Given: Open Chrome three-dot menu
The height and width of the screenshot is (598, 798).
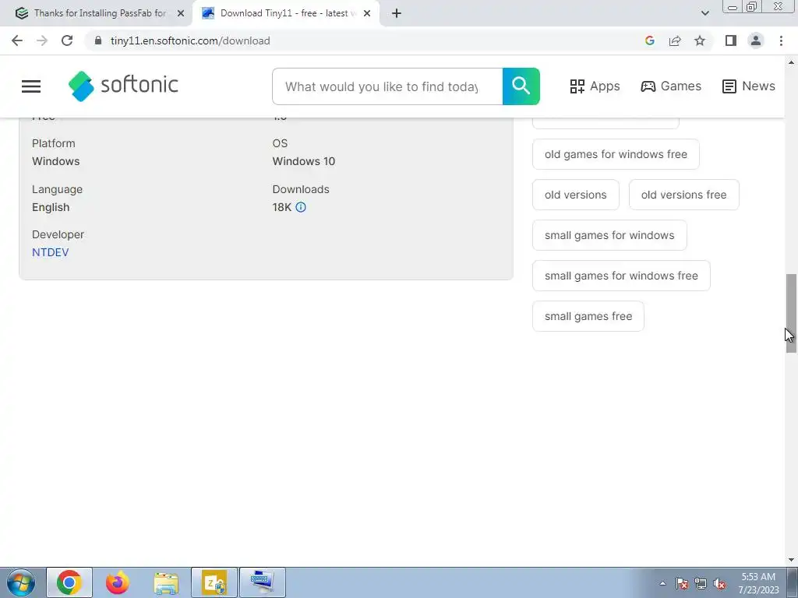Looking at the screenshot, I should pos(781,40).
